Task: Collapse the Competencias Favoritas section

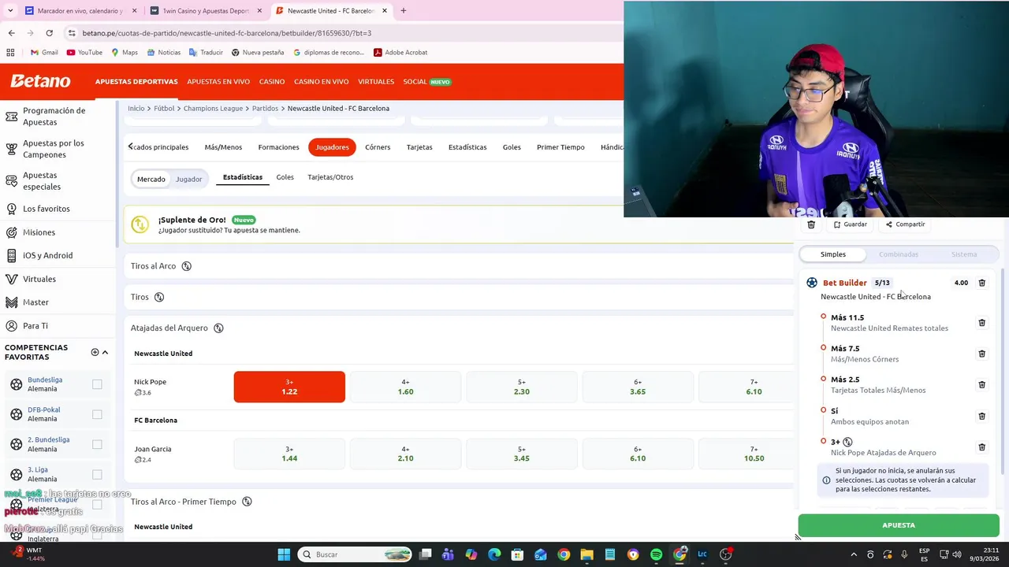Action: [x=105, y=352]
